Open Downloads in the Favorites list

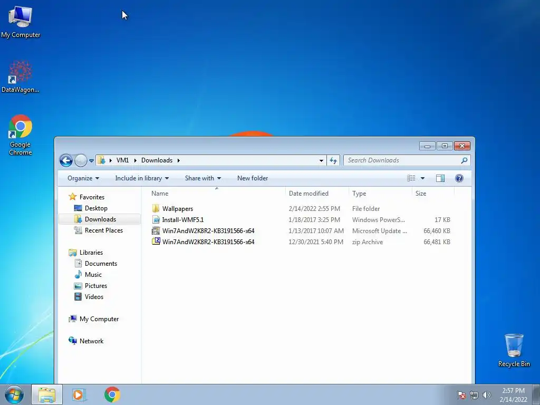(100, 219)
